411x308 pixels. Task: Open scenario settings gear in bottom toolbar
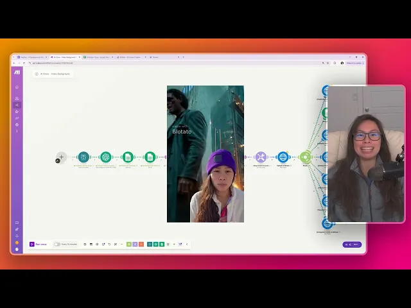97,244
